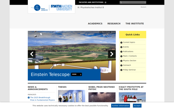Image resolution: width=174 pixels, height=109 pixels.
Task: Click arrow icon beside Publications
Action: [x=121, y=52]
